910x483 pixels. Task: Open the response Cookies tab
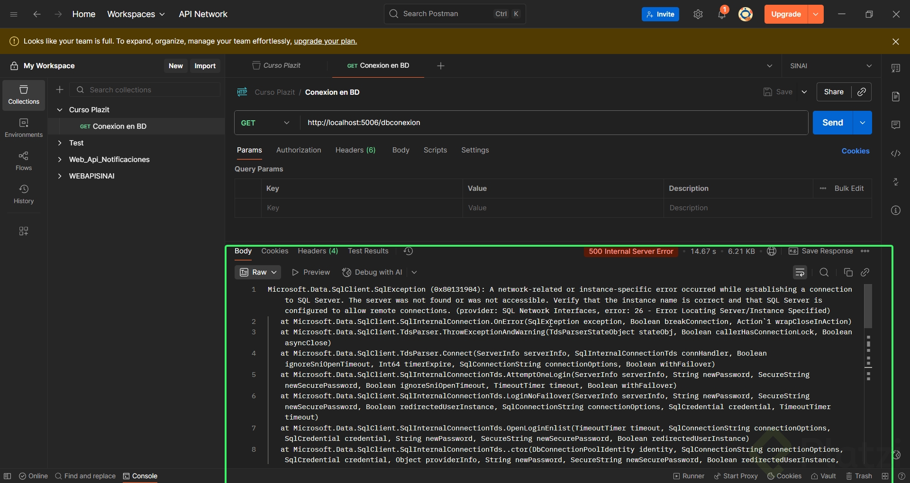pos(275,251)
